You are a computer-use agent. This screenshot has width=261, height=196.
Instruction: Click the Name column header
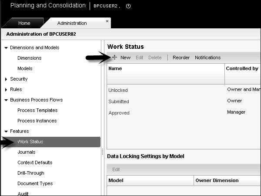(115, 69)
